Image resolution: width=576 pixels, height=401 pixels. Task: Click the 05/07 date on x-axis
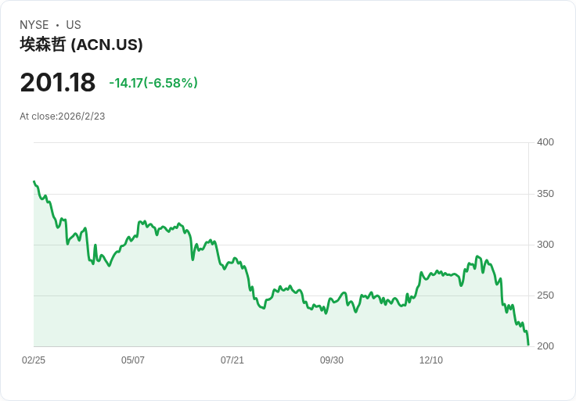pos(133,360)
